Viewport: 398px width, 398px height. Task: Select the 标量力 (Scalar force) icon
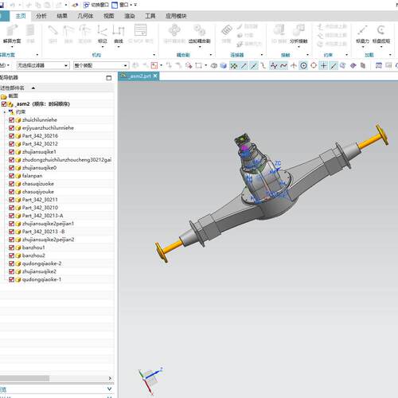[362, 33]
